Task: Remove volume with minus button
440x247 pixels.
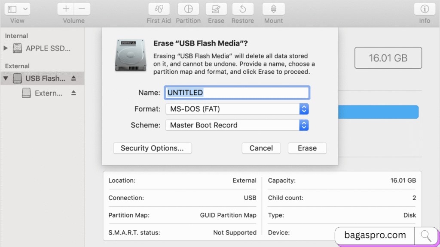Action: tap(82, 9)
